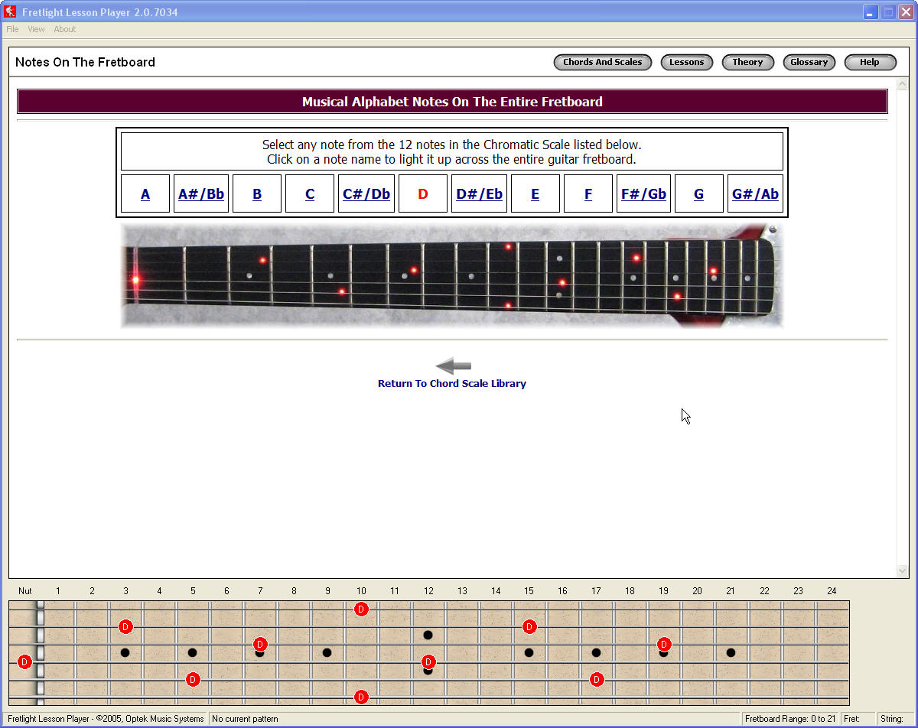Open the Help section
918x728 pixels.
(x=870, y=62)
